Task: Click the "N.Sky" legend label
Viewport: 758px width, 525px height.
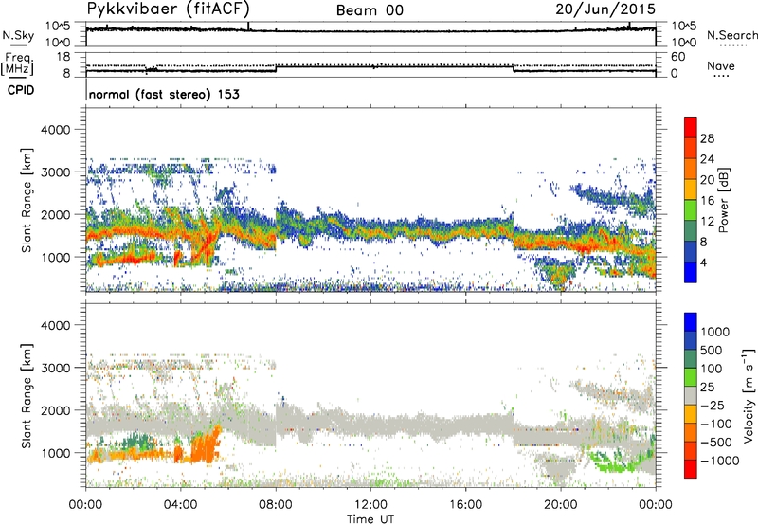Action: click(x=18, y=36)
